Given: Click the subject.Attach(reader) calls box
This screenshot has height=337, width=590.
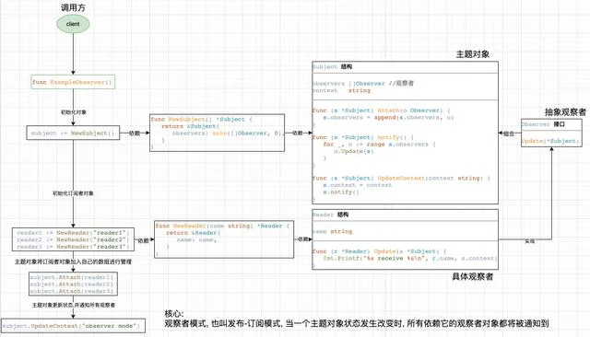Looking at the screenshot, I should coord(73,284).
